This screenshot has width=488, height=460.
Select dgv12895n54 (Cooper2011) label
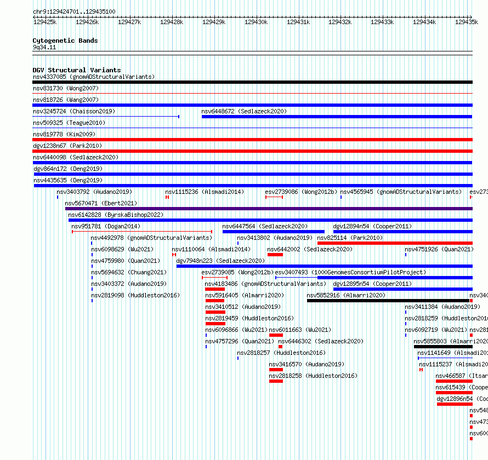[x=372, y=284]
